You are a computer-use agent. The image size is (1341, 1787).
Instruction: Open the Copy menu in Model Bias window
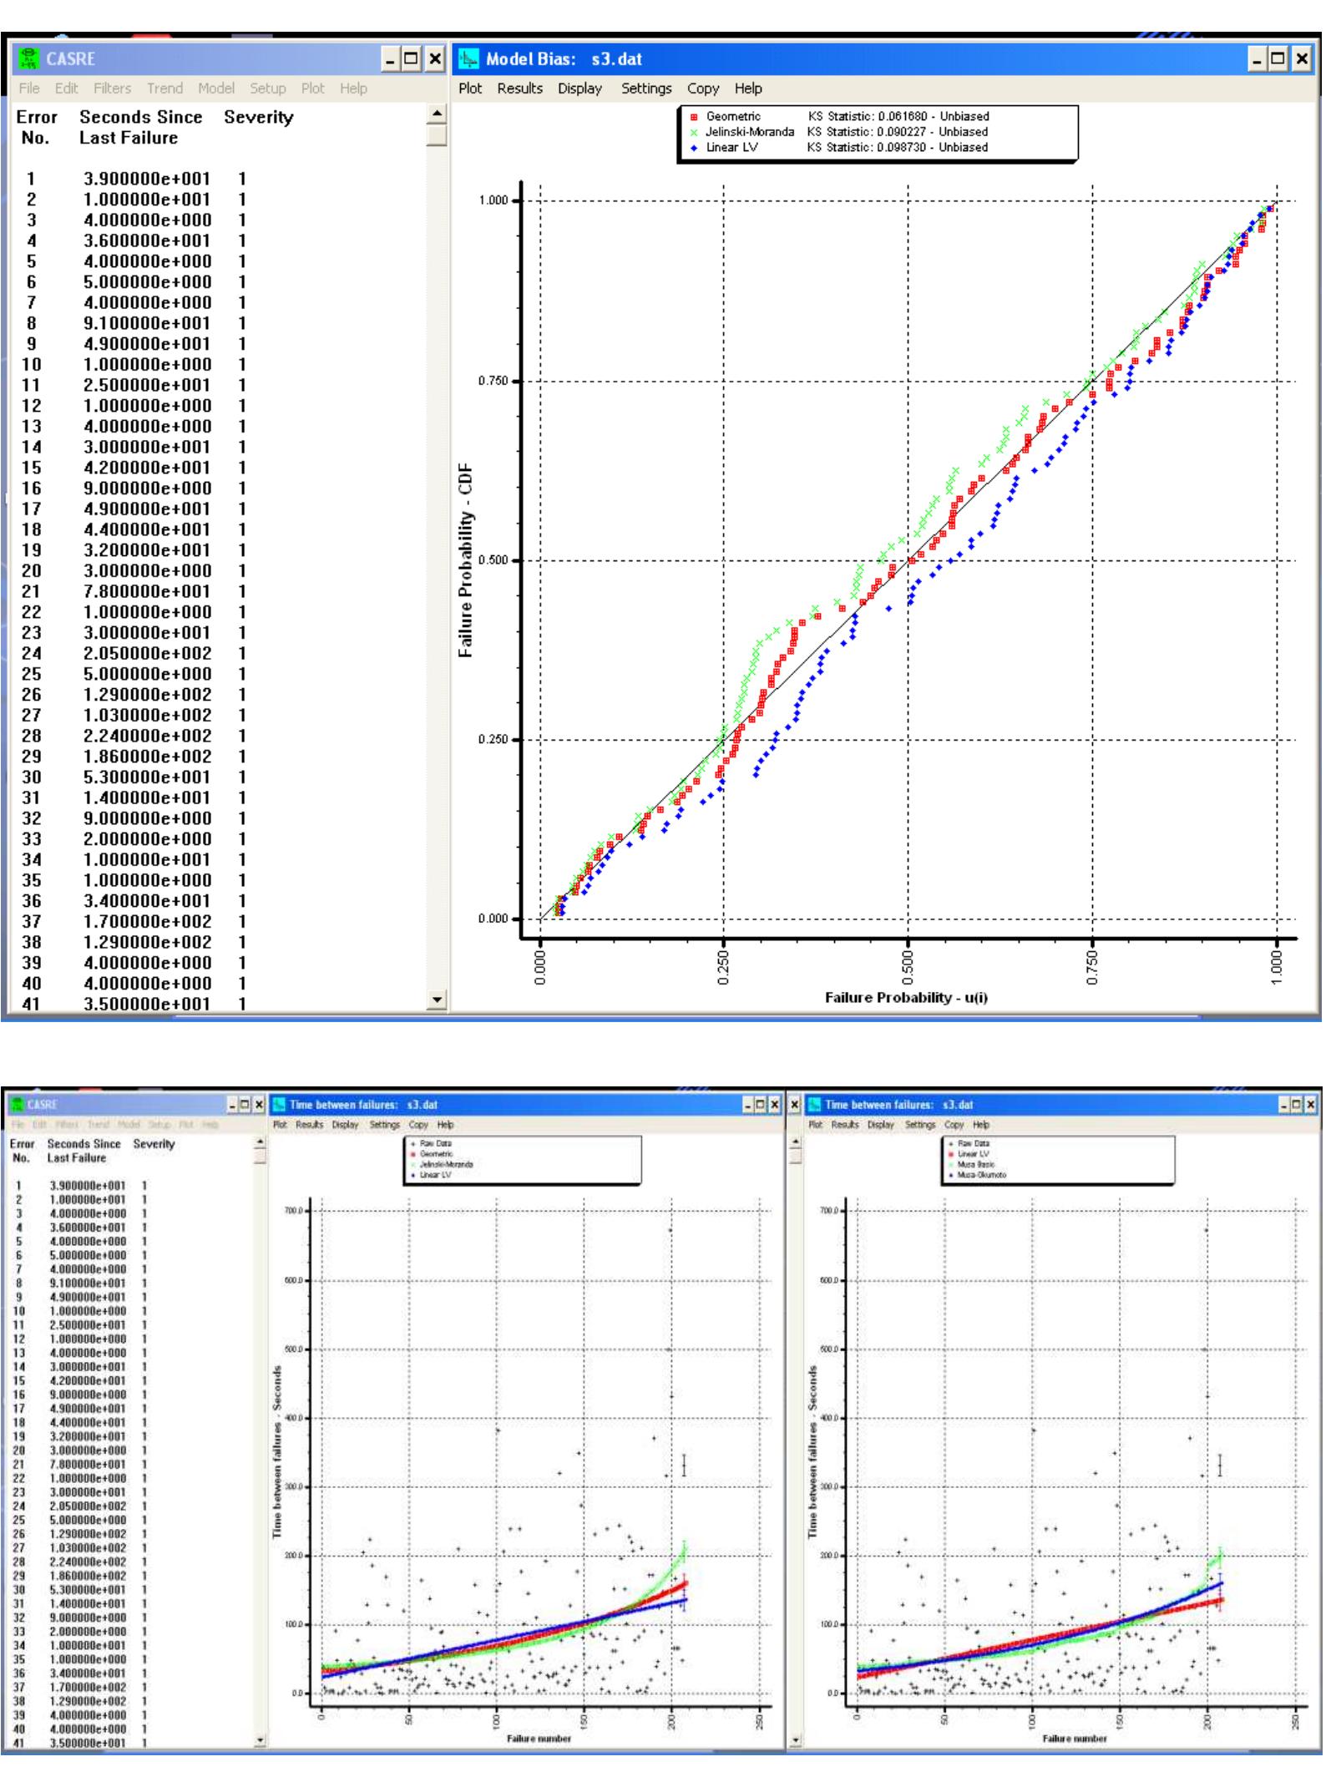pos(703,88)
